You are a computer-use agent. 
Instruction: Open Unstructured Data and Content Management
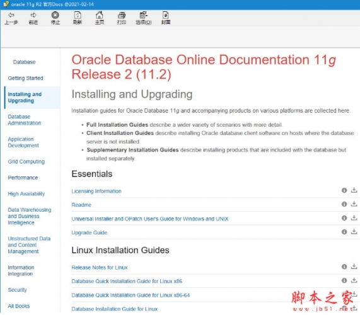click(29, 245)
